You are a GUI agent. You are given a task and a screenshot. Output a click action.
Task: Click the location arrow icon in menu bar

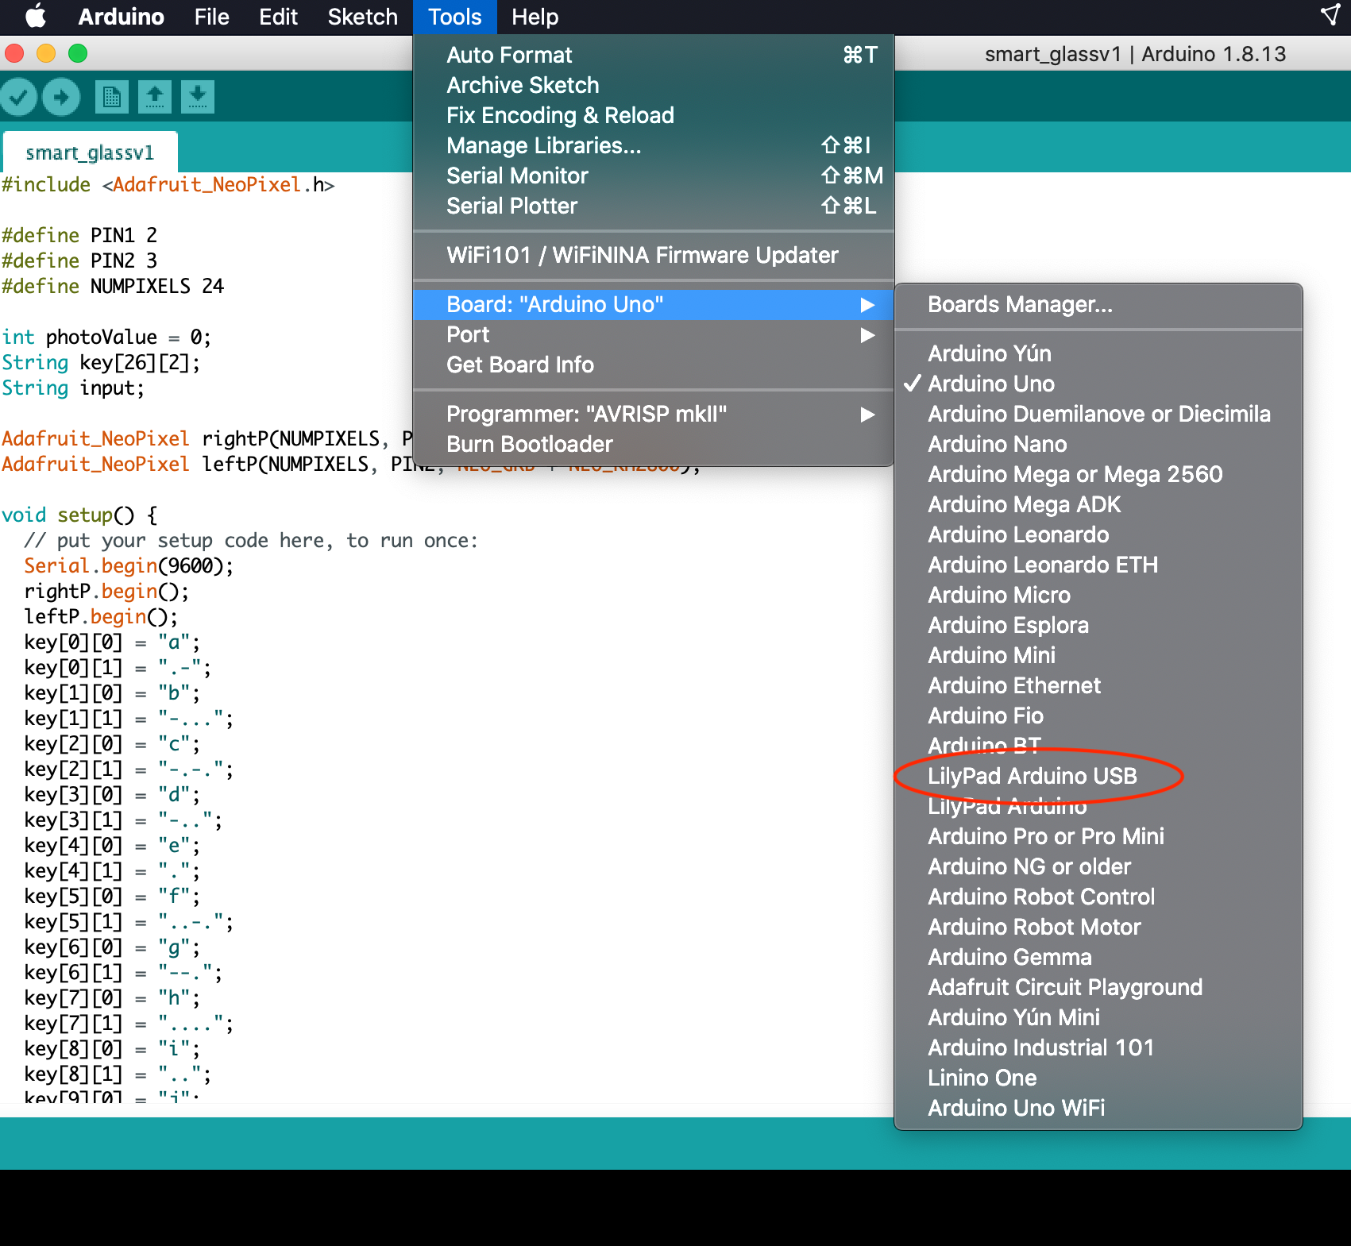(1330, 15)
